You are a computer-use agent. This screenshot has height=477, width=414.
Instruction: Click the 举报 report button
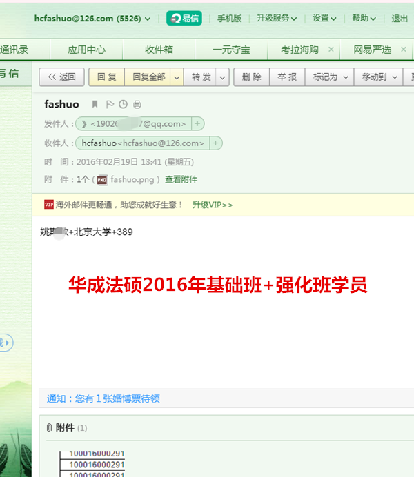287,77
